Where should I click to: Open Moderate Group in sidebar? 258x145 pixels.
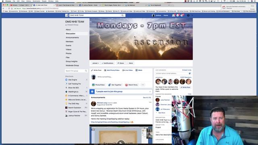pos(72,65)
